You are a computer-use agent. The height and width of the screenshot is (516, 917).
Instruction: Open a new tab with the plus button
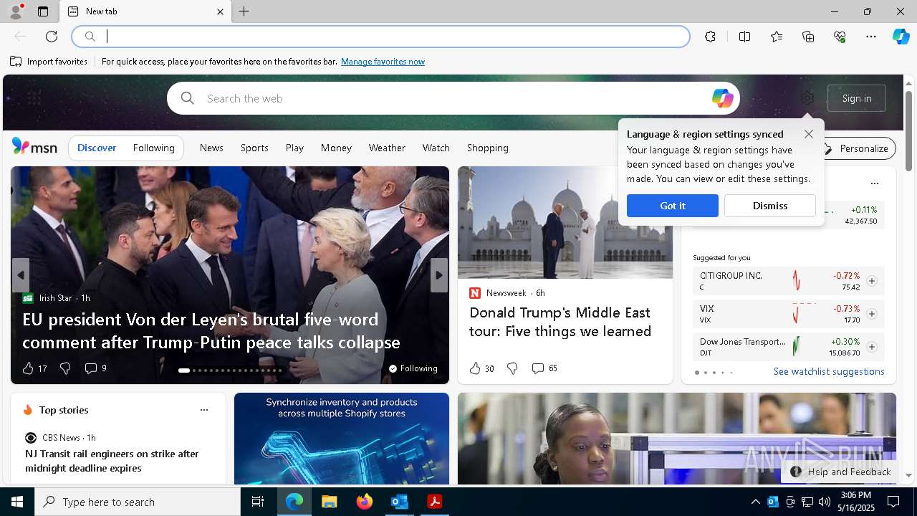coord(244,11)
